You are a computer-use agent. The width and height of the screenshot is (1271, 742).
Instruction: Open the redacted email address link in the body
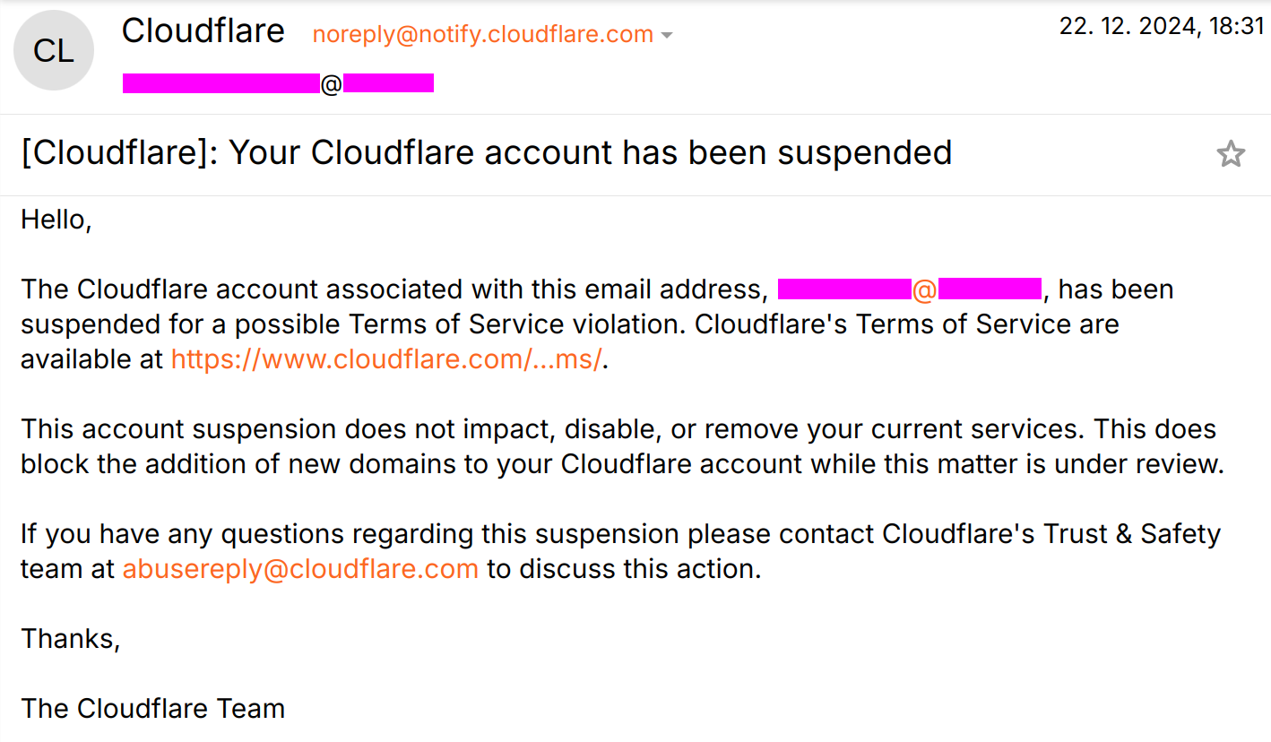pyautogui.click(x=909, y=289)
